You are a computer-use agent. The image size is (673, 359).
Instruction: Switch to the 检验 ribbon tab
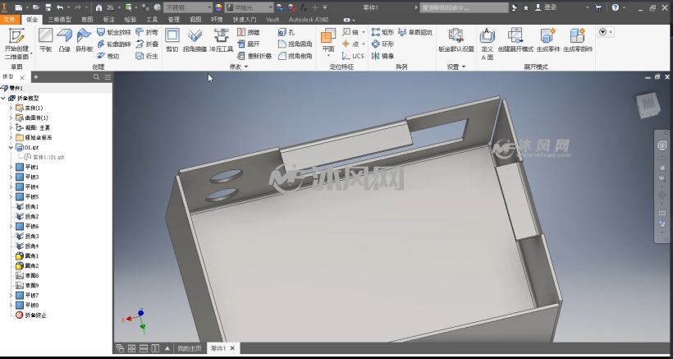(x=130, y=20)
